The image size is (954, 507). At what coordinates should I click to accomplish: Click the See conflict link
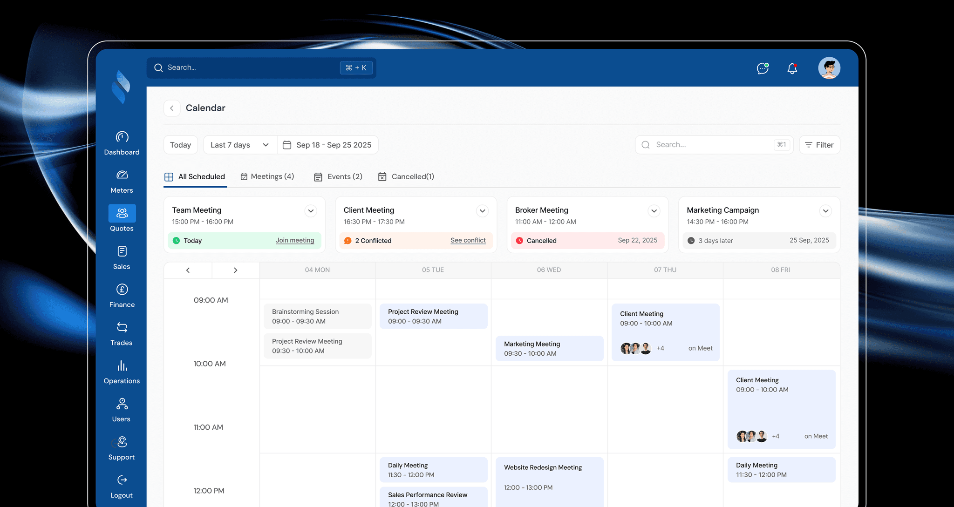[x=468, y=240]
